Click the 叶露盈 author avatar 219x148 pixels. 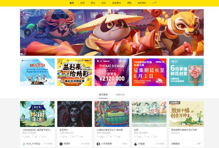pos(136,144)
